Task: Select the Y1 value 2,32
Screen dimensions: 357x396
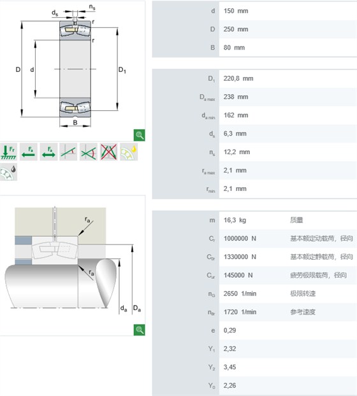Action: [x=229, y=349]
